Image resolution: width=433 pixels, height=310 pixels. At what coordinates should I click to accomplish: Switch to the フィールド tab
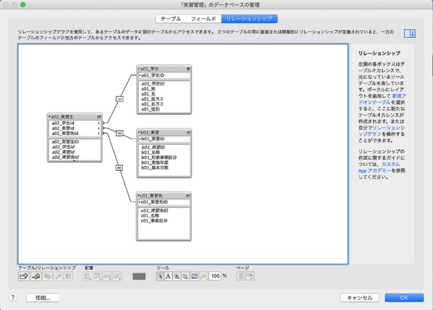203,19
